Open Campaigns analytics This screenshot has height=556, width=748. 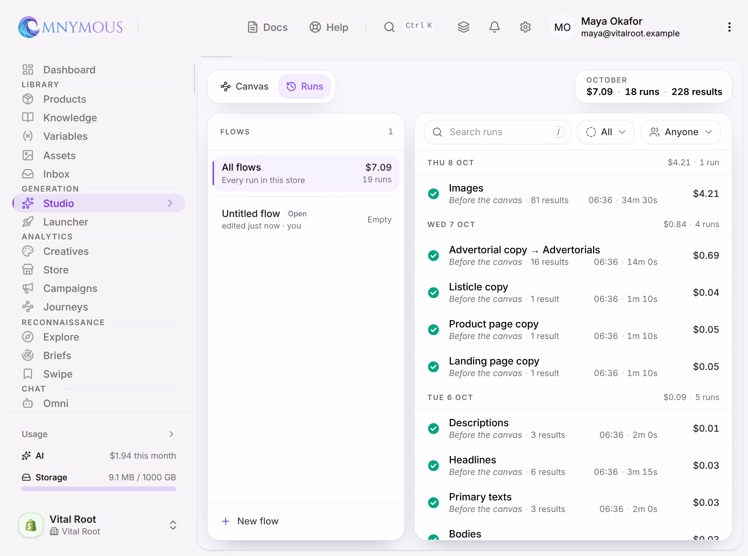(x=99, y=288)
